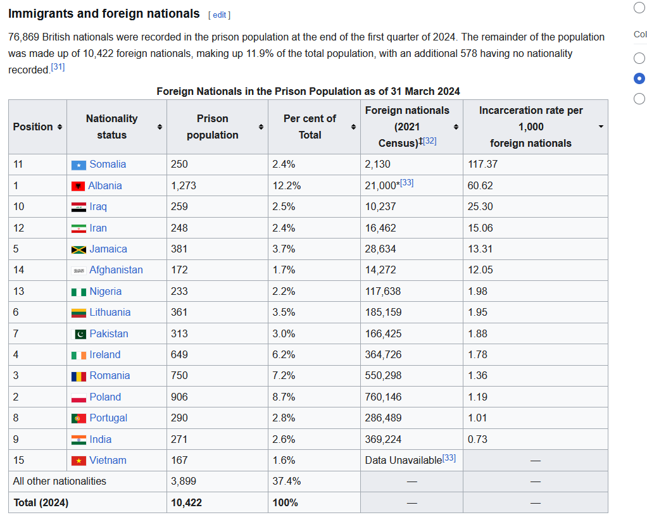This screenshot has height=522, width=647.
Task: Click the Lithuania flag icon
Action: [79, 313]
